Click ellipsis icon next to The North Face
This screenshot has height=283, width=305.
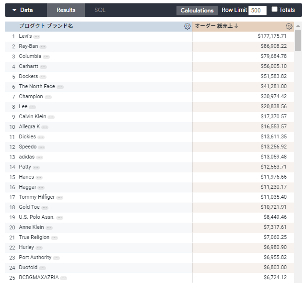[60, 87]
